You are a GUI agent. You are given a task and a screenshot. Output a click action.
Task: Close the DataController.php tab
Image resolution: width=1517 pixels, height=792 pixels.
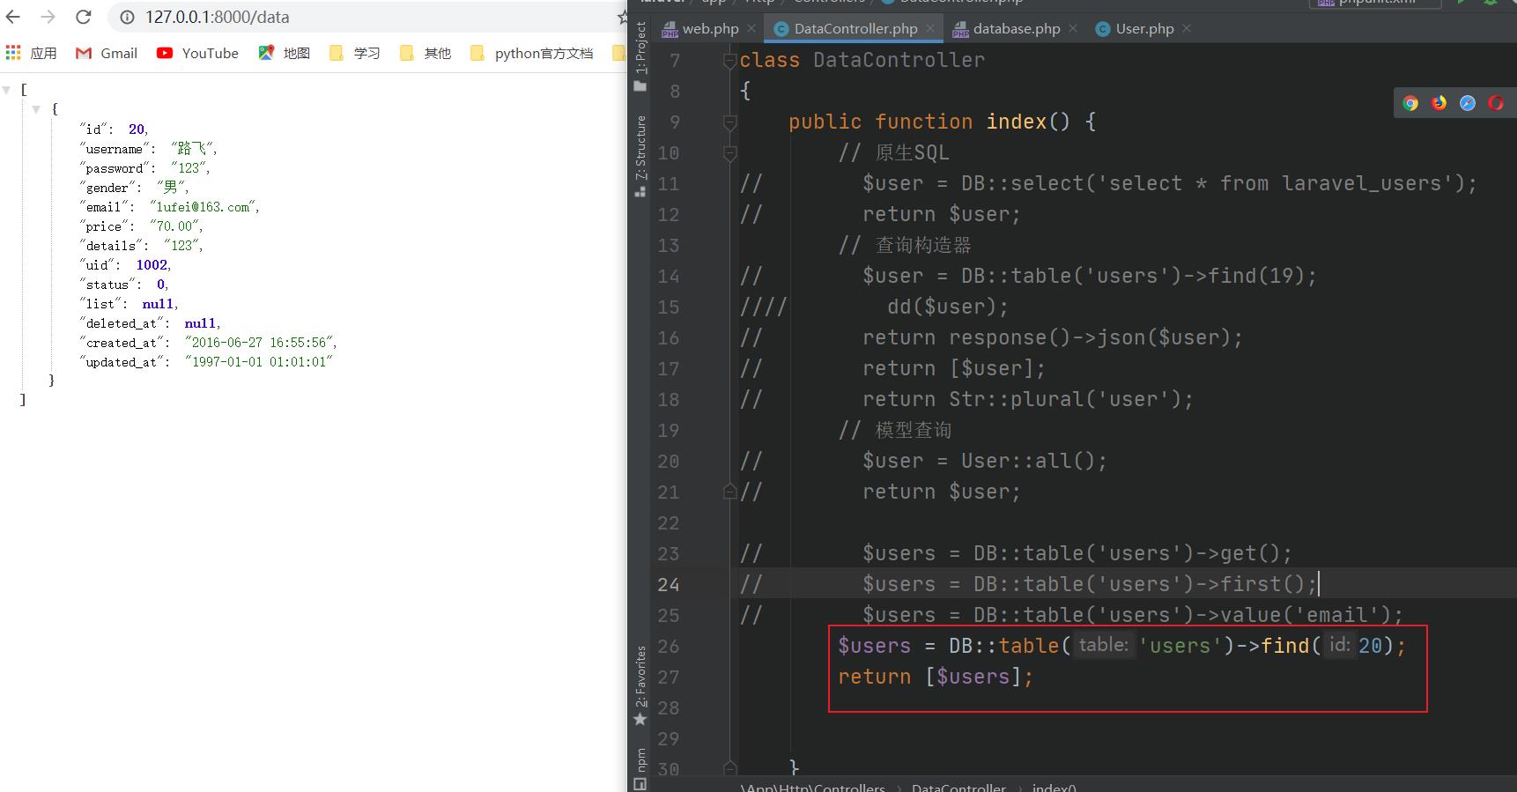930,28
